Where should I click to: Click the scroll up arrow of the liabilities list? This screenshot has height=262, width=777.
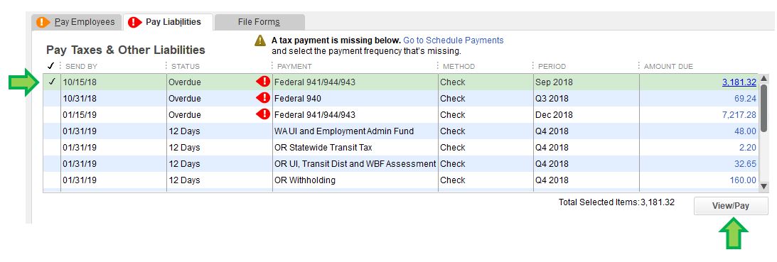tap(763, 78)
